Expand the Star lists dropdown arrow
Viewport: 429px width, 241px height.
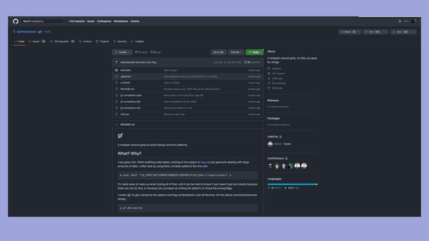[x=414, y=32]
